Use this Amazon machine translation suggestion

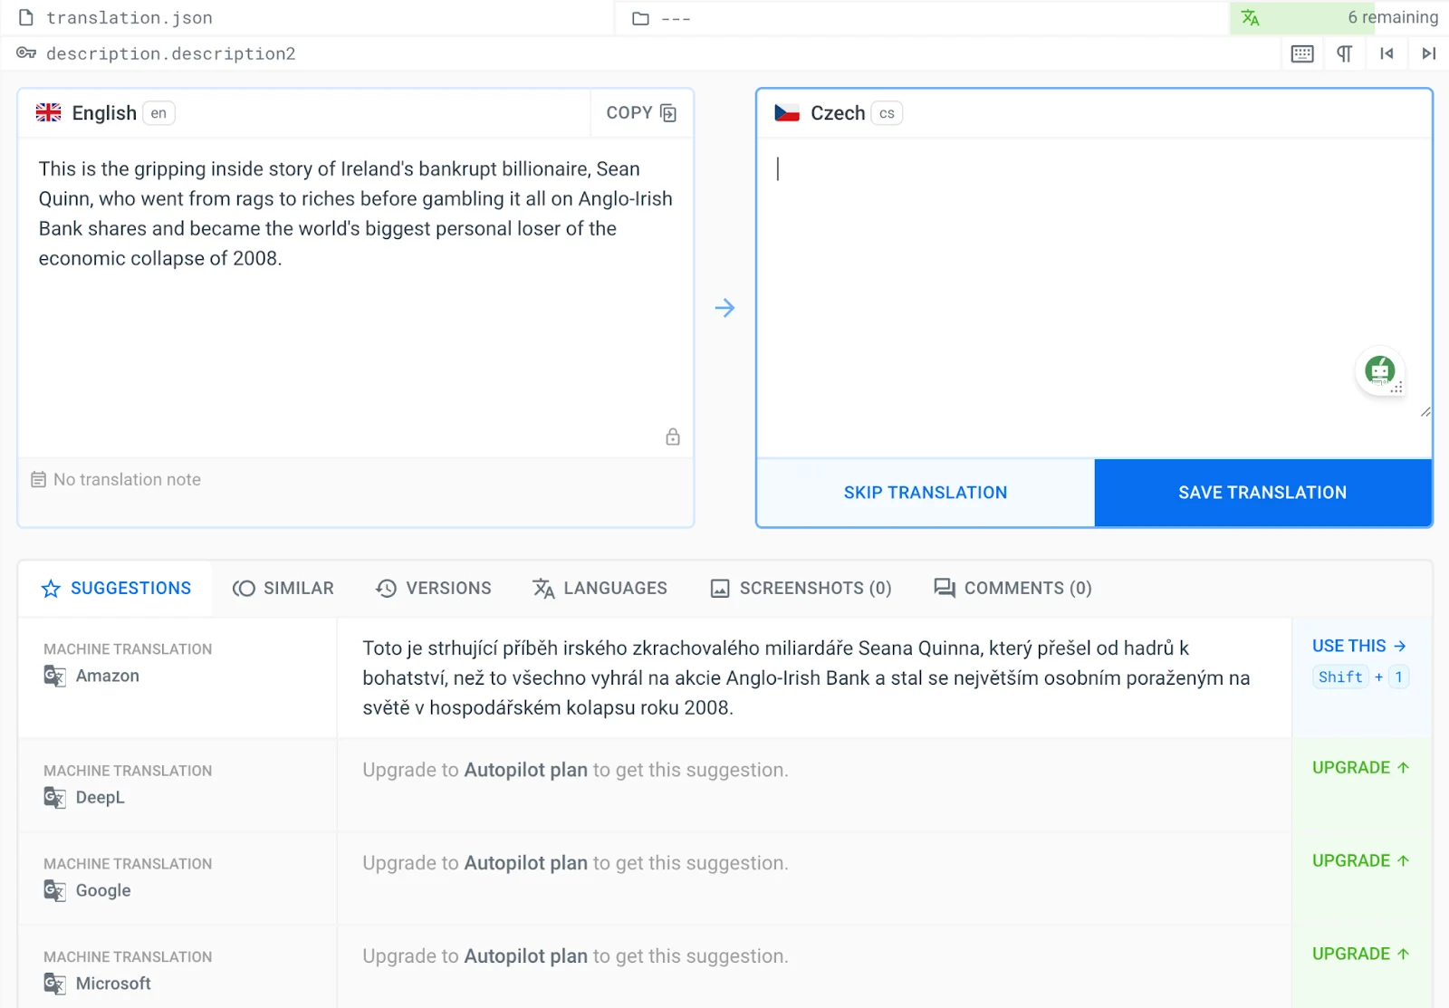click(x=1358, y=646)
